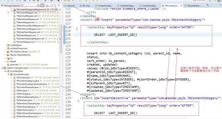This screenshot has width=222, height=119.
Task: Select TbItem.java file
Action: (22, 90)
